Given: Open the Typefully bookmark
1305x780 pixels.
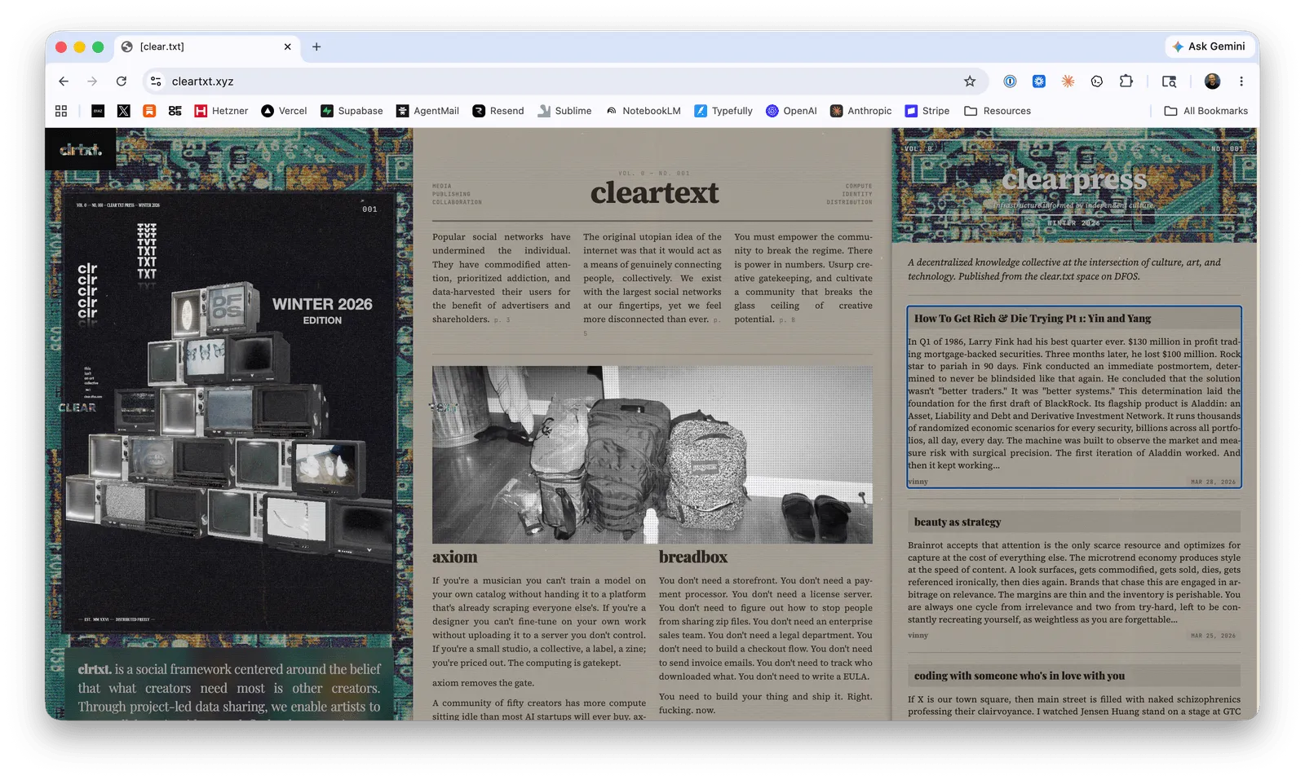Looking at the screenshot, I should click(x=723, y=111).
